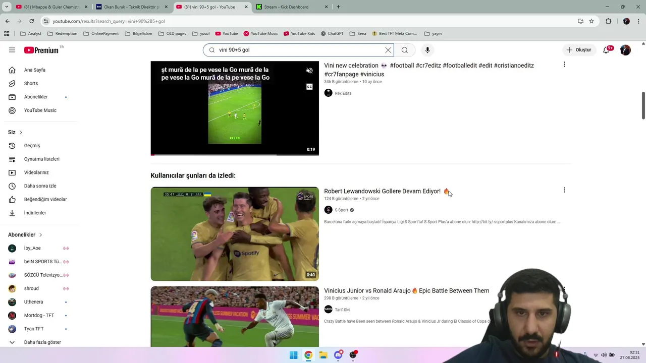646x363 pixels.
Task: Open the Rex Edits channel link
Action: (x=343, y=93)
